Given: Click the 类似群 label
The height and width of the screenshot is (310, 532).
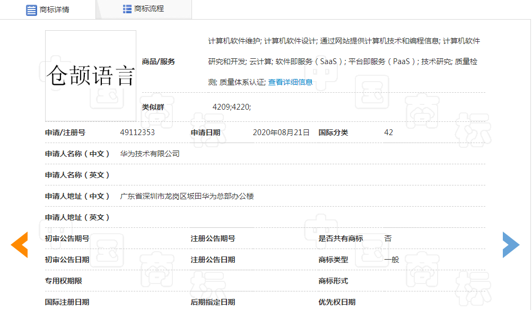Looking at the screenshot, I should tap(153, 107).
